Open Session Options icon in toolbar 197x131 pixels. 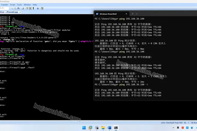[27, 8]
